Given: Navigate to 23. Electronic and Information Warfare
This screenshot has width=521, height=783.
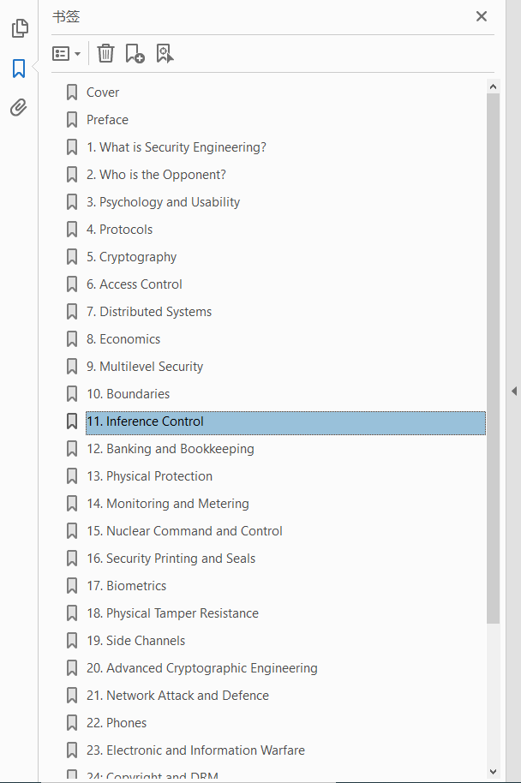Looking at the screenshot, I should [195, 750].
